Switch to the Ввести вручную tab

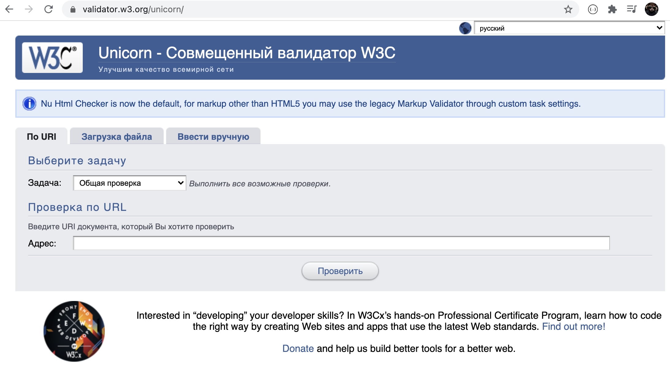click(x=213, y=136)
